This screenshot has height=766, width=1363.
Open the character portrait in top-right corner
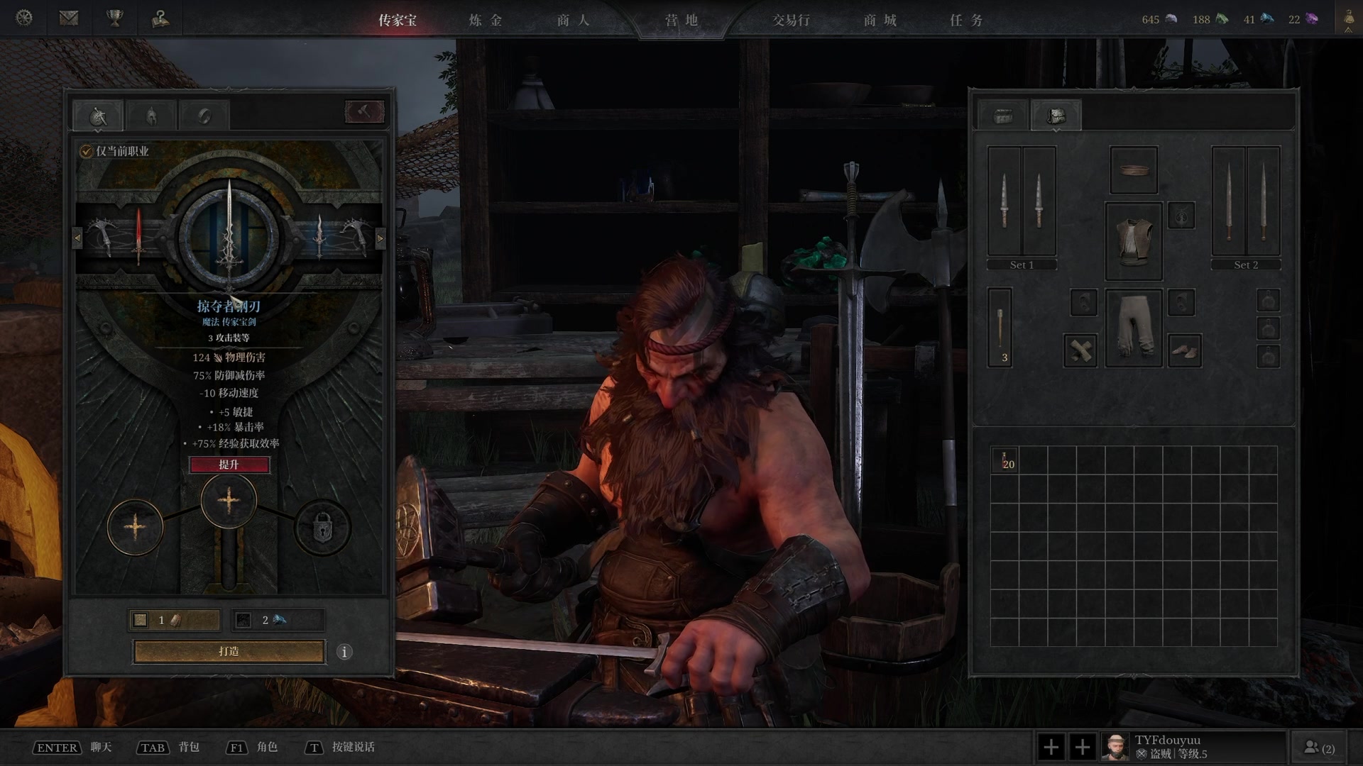[x=1349, y=18]
